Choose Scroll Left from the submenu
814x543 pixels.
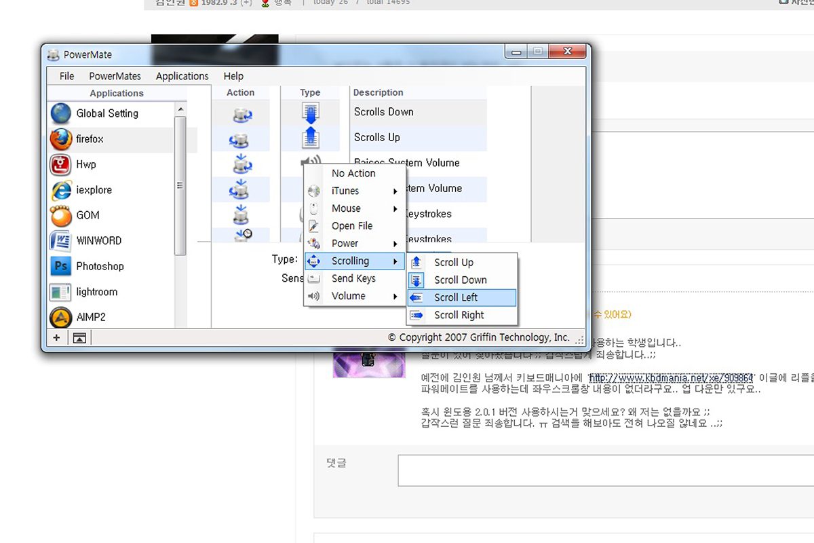[462, 297]
